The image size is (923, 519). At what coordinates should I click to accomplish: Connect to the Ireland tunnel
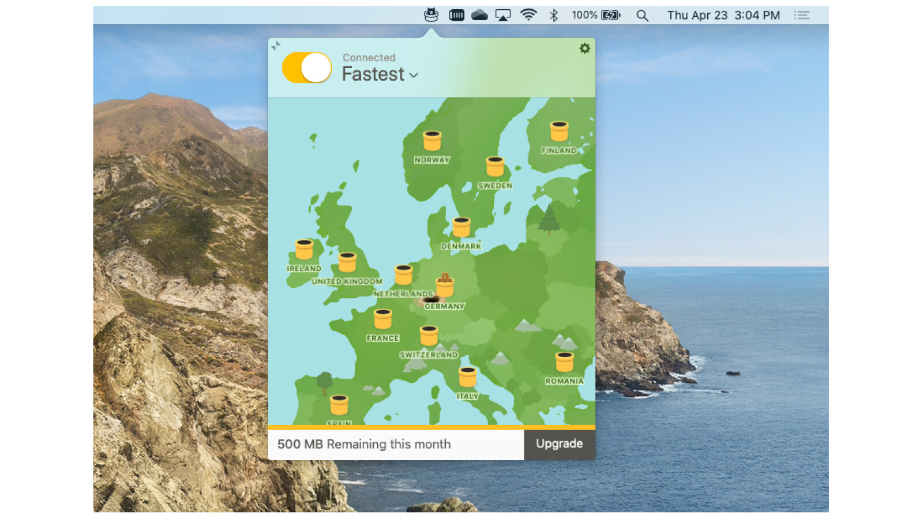pos(304,250)
